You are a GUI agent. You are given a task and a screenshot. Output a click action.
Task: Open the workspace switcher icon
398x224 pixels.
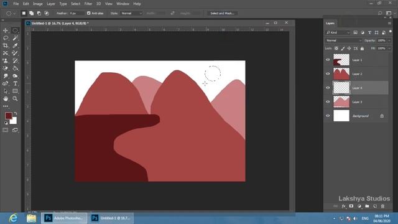[x=389, y=13]
